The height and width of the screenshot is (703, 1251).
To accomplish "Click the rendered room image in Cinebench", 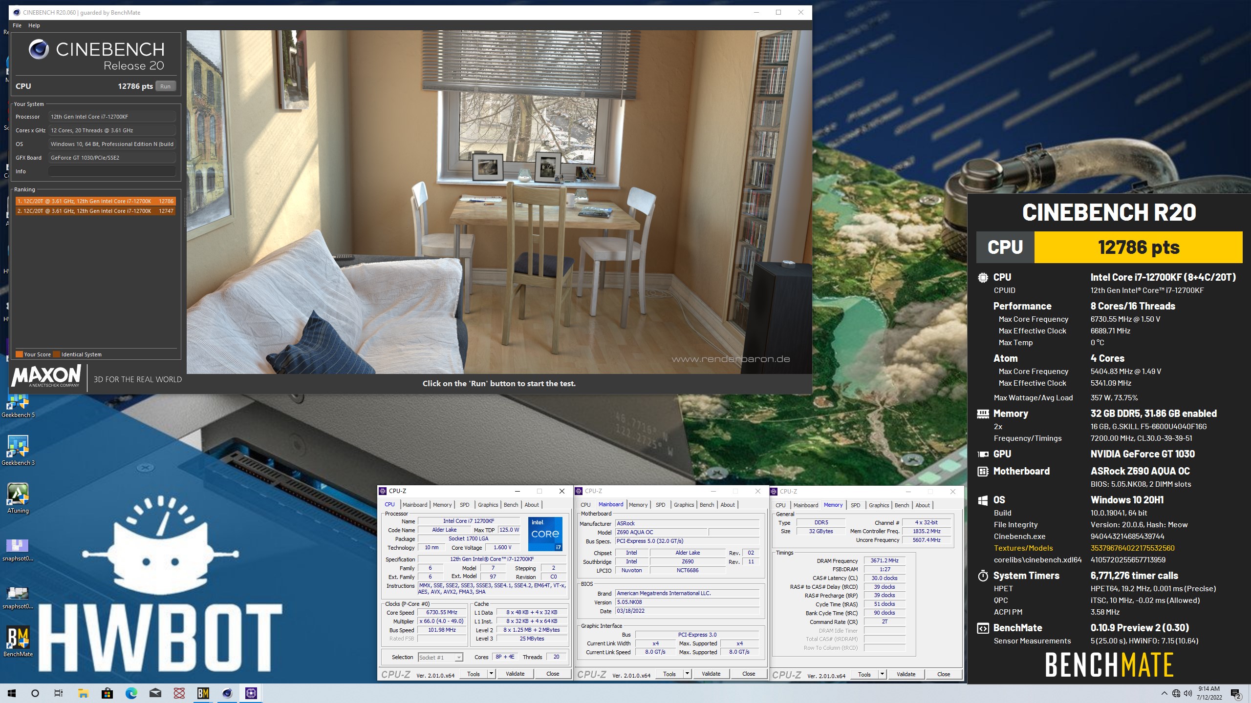I will 499,202.
